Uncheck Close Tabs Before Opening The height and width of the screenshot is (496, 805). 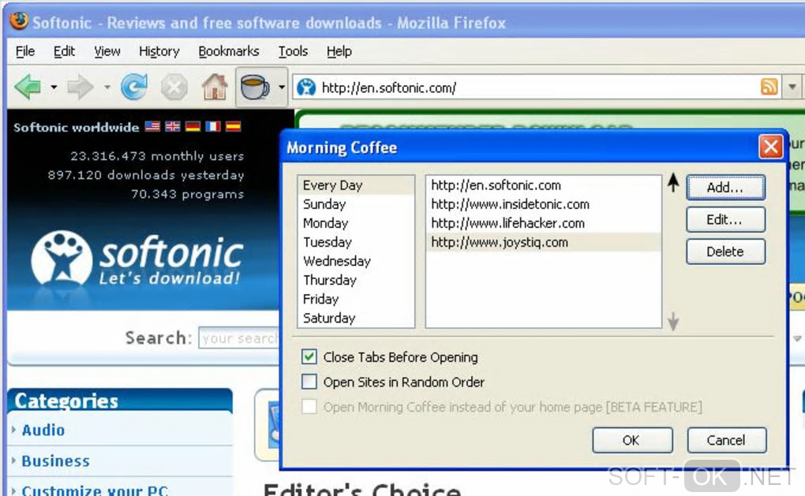[309, 356]
